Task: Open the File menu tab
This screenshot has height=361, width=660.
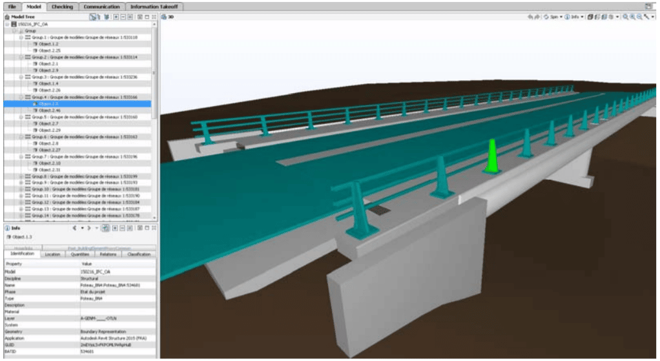Action: tap(12, 6)
